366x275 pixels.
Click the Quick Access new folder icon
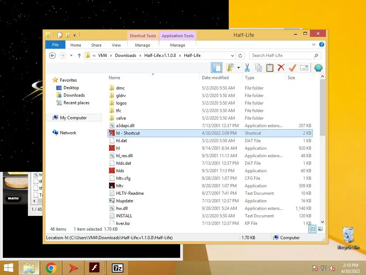point(68,35)
